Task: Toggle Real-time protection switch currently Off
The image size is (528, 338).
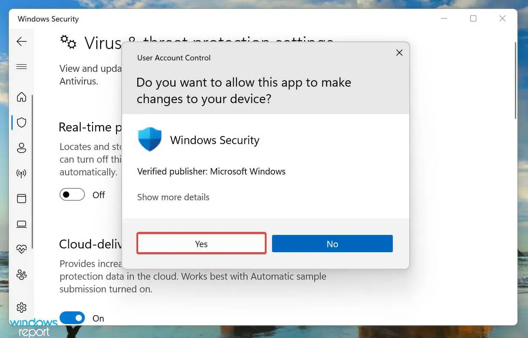Action: 72,195
